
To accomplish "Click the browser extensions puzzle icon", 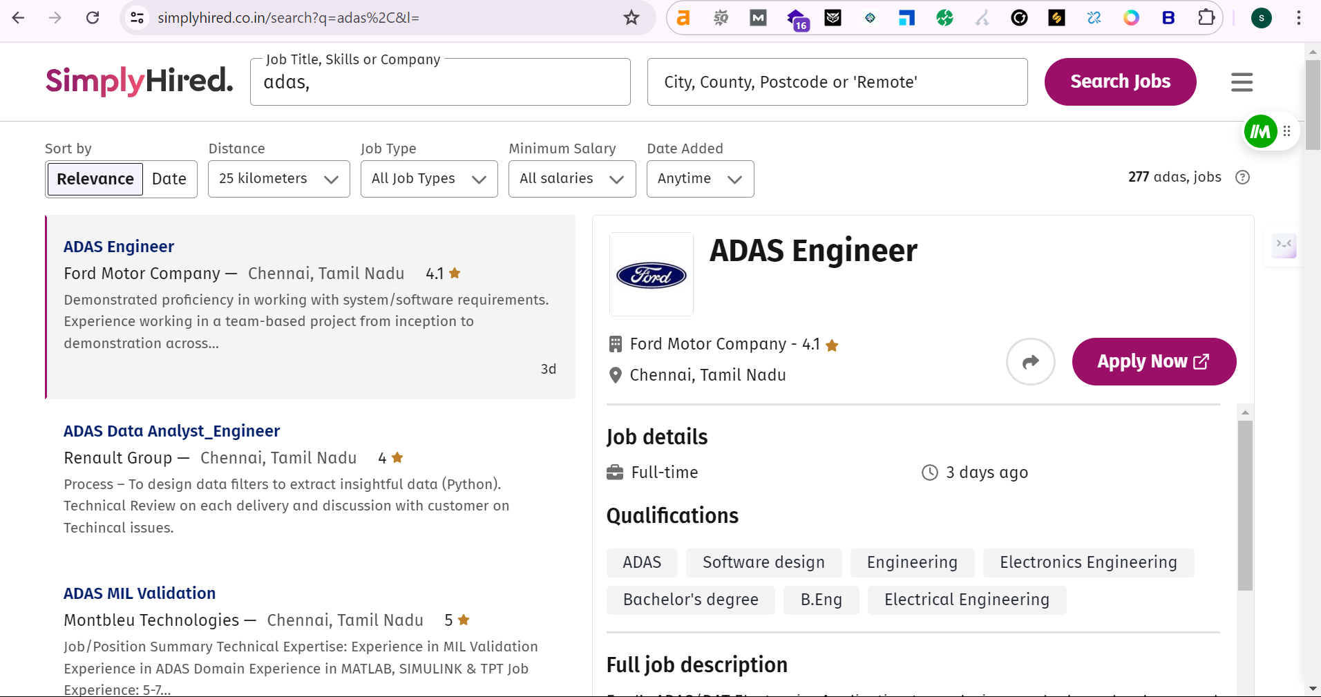I will [1207, 18].
